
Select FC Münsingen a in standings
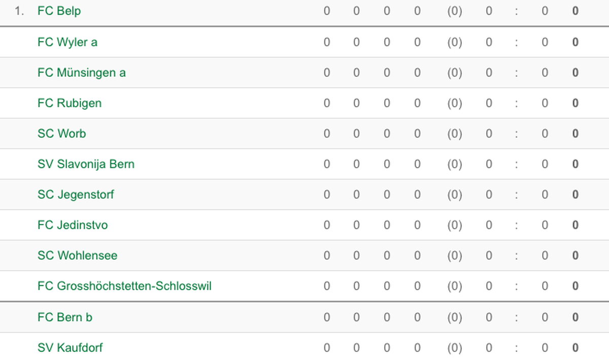pos(82,73)
